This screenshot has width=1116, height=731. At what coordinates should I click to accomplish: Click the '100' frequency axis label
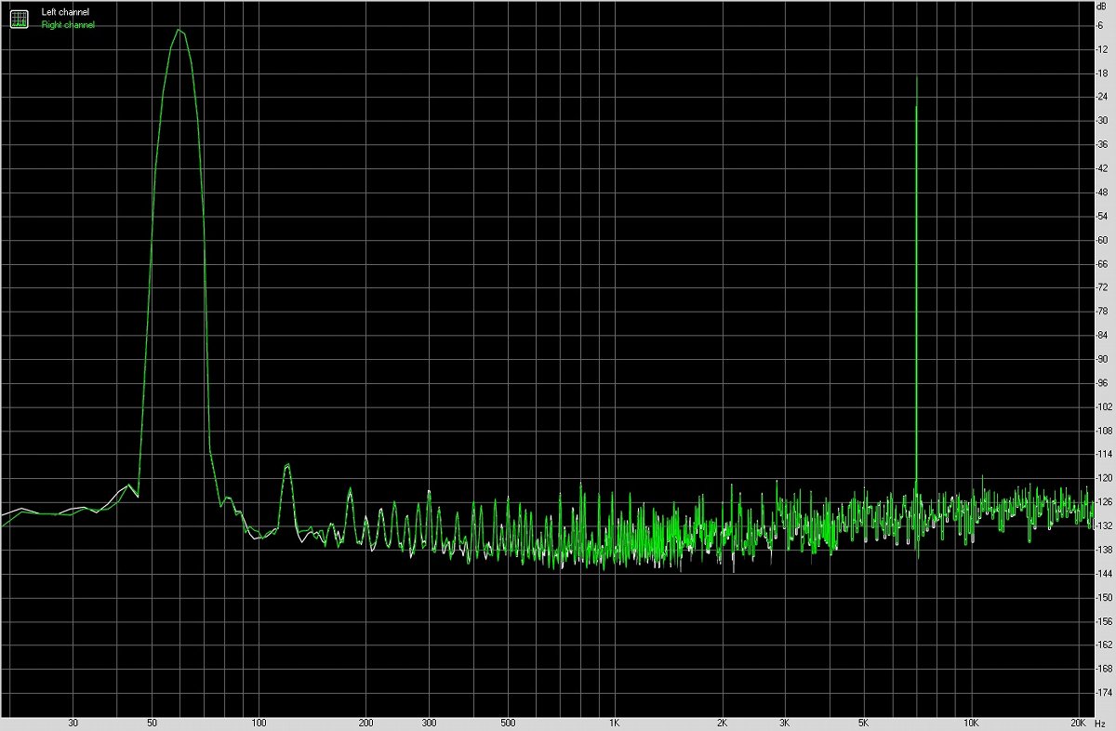pyautogui.click(x=259, y=722)
